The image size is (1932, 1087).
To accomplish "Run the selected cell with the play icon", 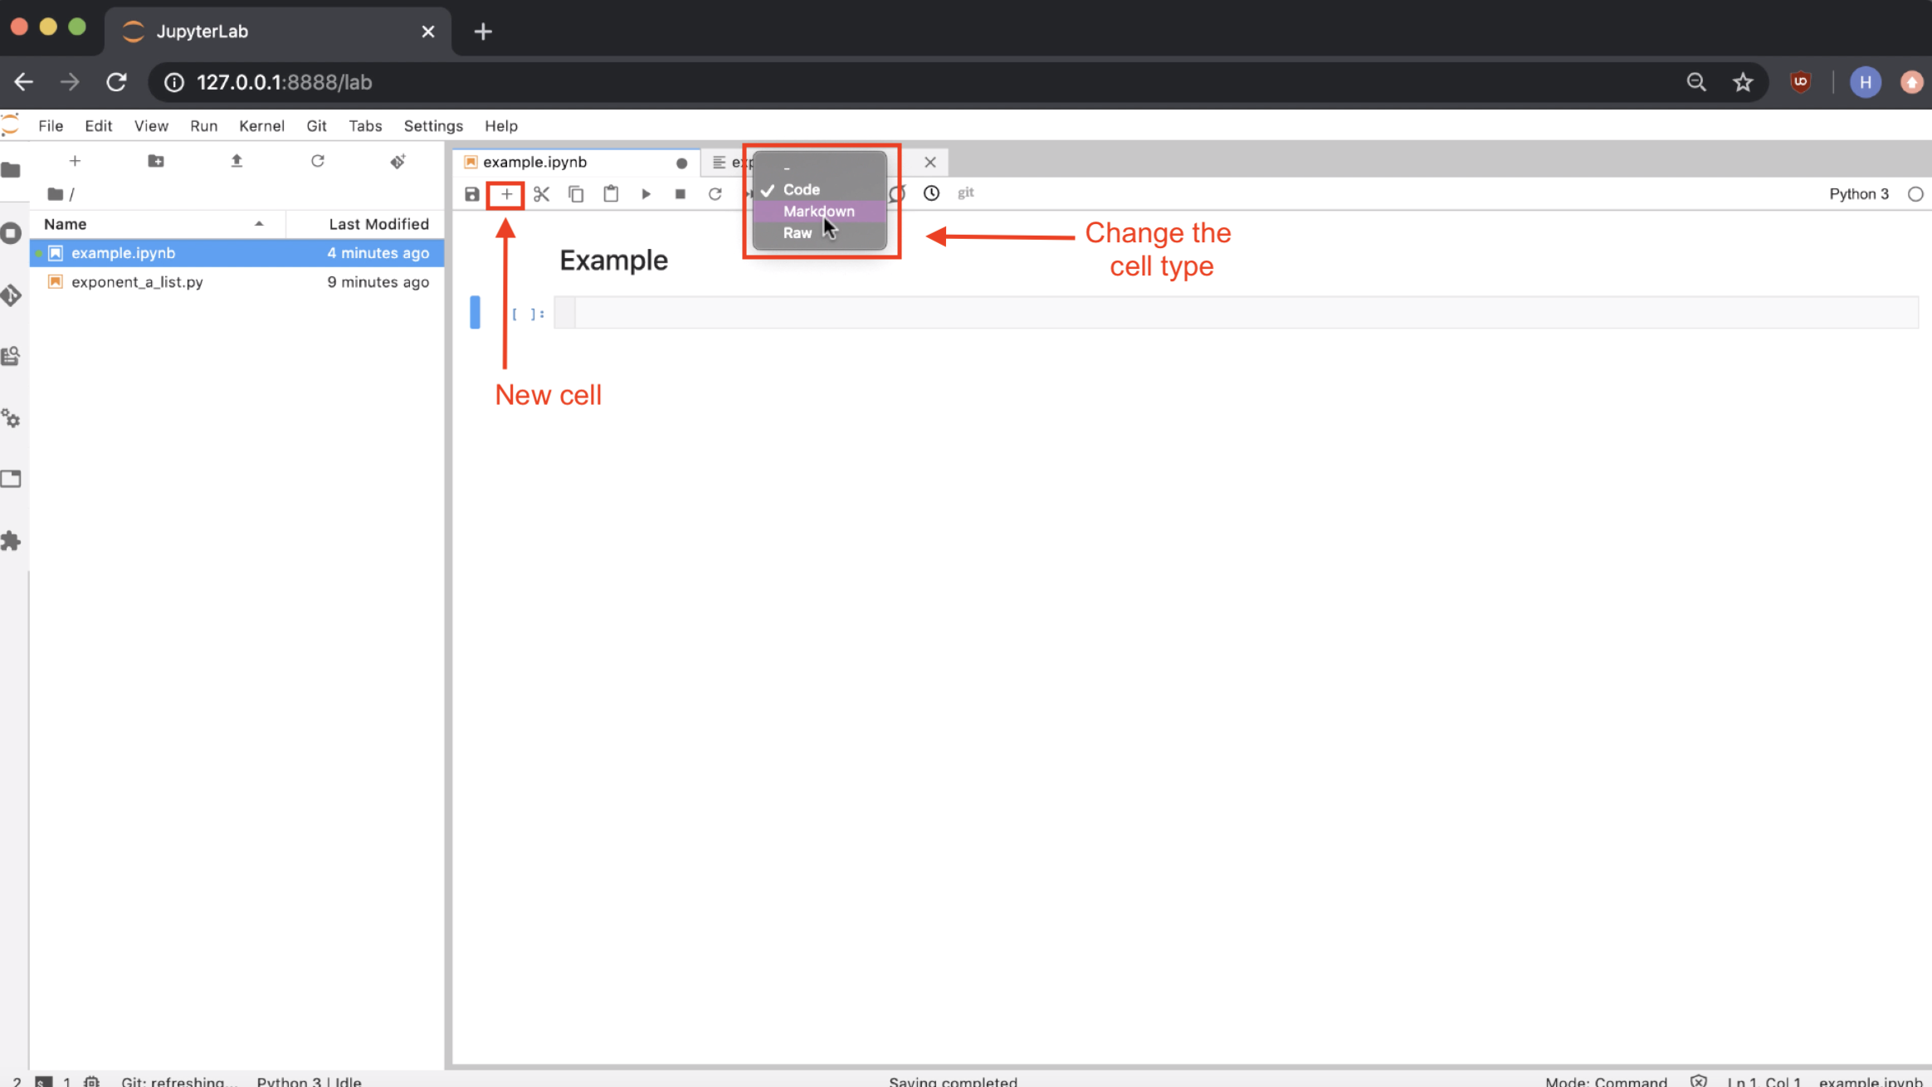I will click(x=646, y=194).
